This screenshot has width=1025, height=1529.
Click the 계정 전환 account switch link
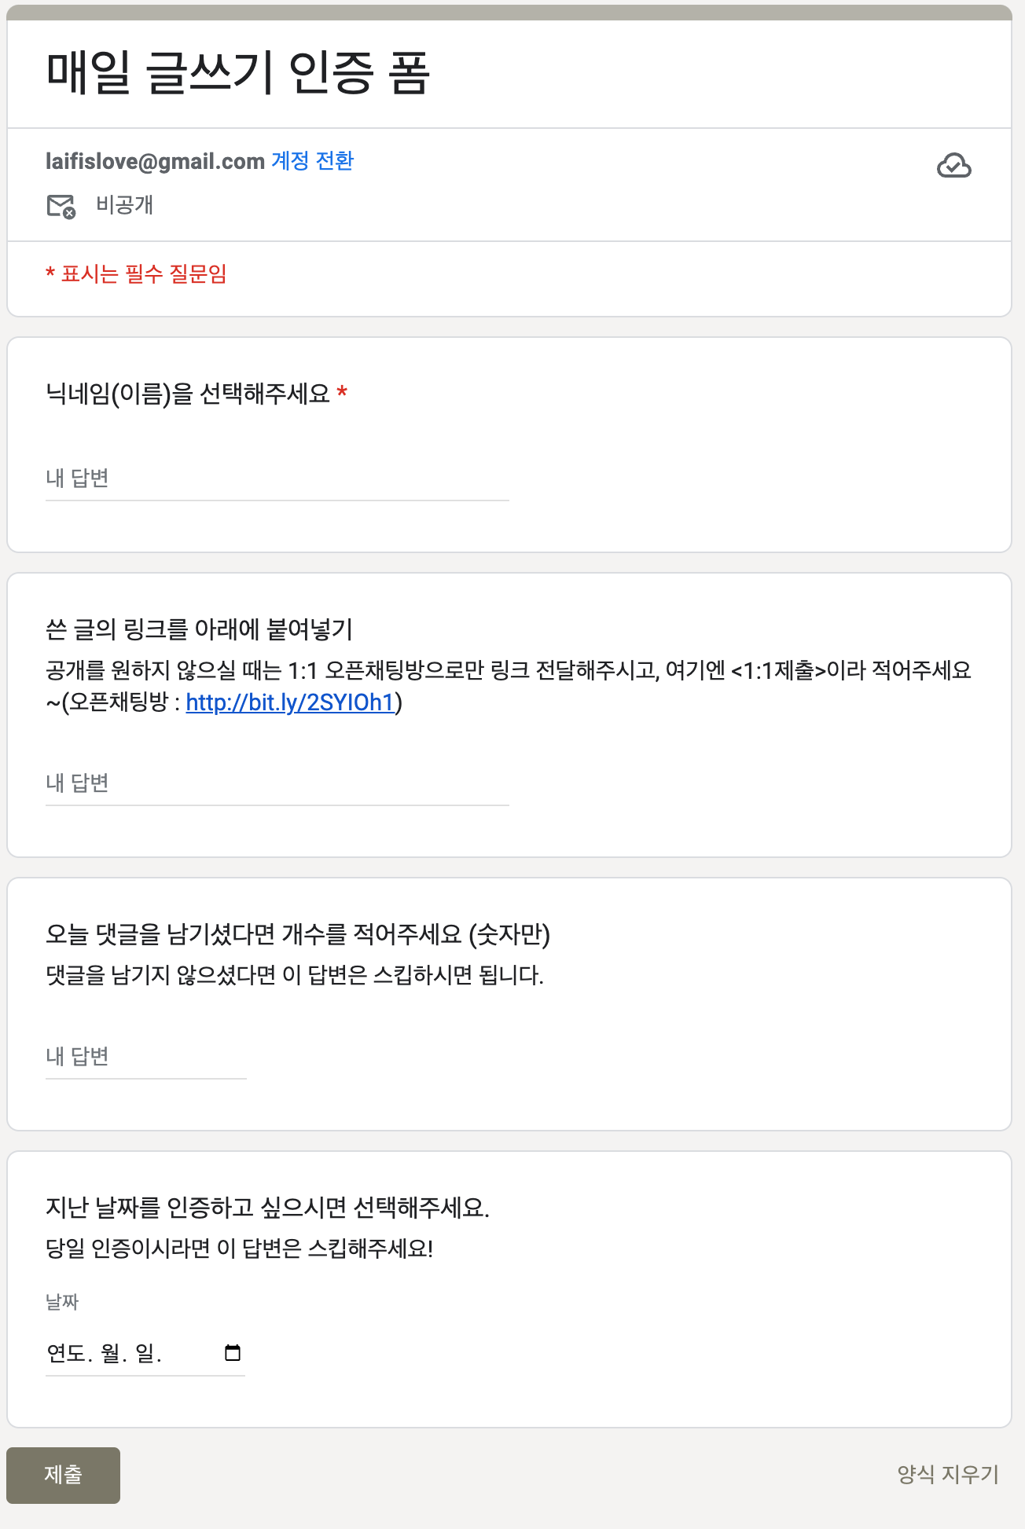pos(312,161)
